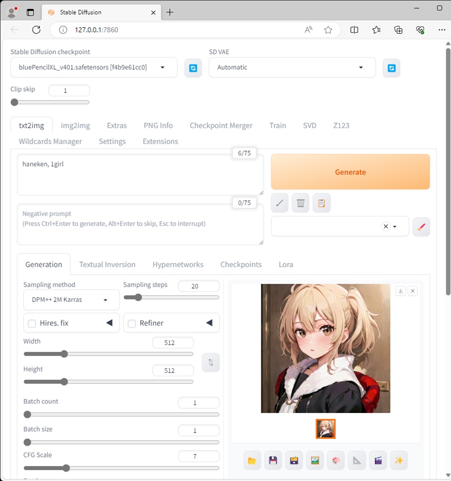
Task: Click the sparkle icon below the image
Action: pos(399,460)
